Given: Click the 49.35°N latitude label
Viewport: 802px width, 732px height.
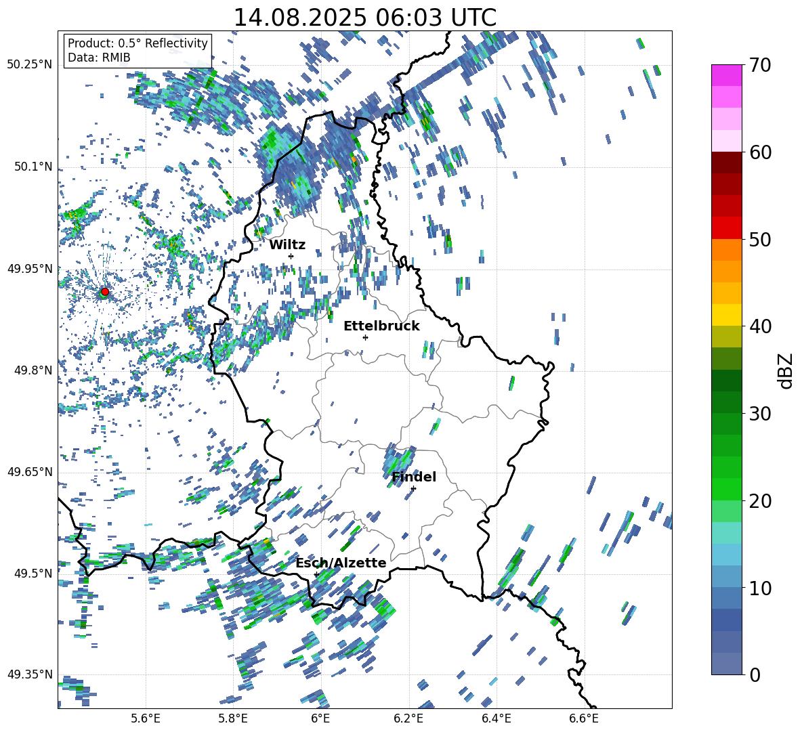Looking at the screenshot, I should coord(30,674).
